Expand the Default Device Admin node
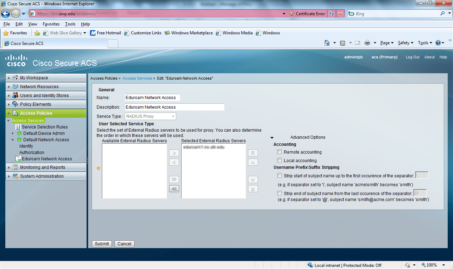Screen dimensions: 453x269 pos(13,133)
